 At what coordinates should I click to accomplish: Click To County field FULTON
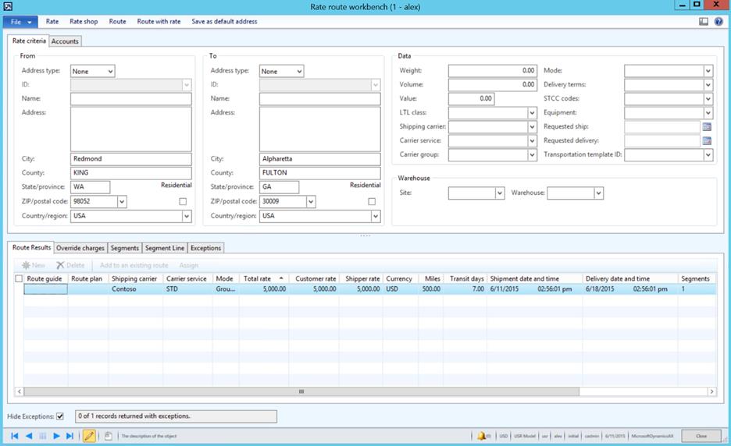point(320,173)
